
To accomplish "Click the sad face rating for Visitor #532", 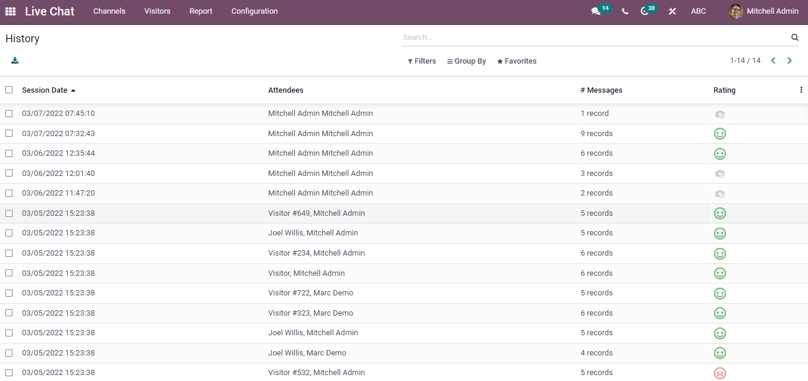I will 719,373.
